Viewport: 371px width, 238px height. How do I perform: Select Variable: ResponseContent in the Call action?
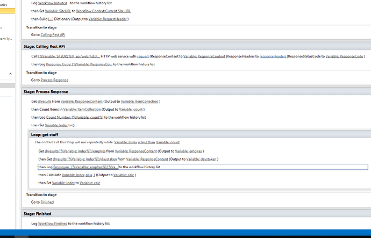(204, 56)
